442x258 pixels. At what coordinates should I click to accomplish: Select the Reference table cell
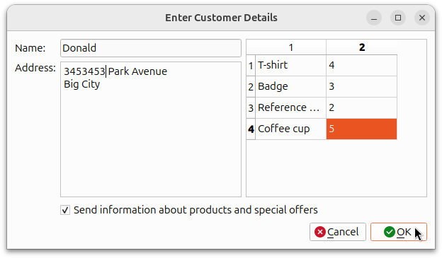tap(290, 107)
